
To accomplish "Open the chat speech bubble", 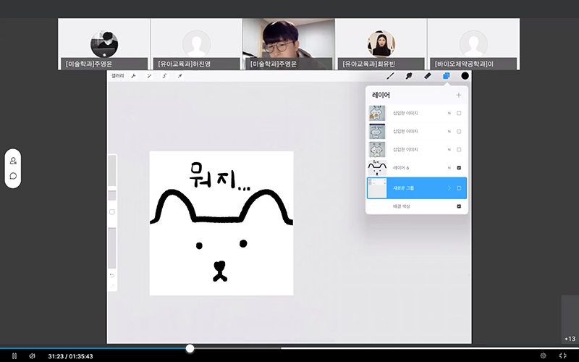I will tap(13, 176).
